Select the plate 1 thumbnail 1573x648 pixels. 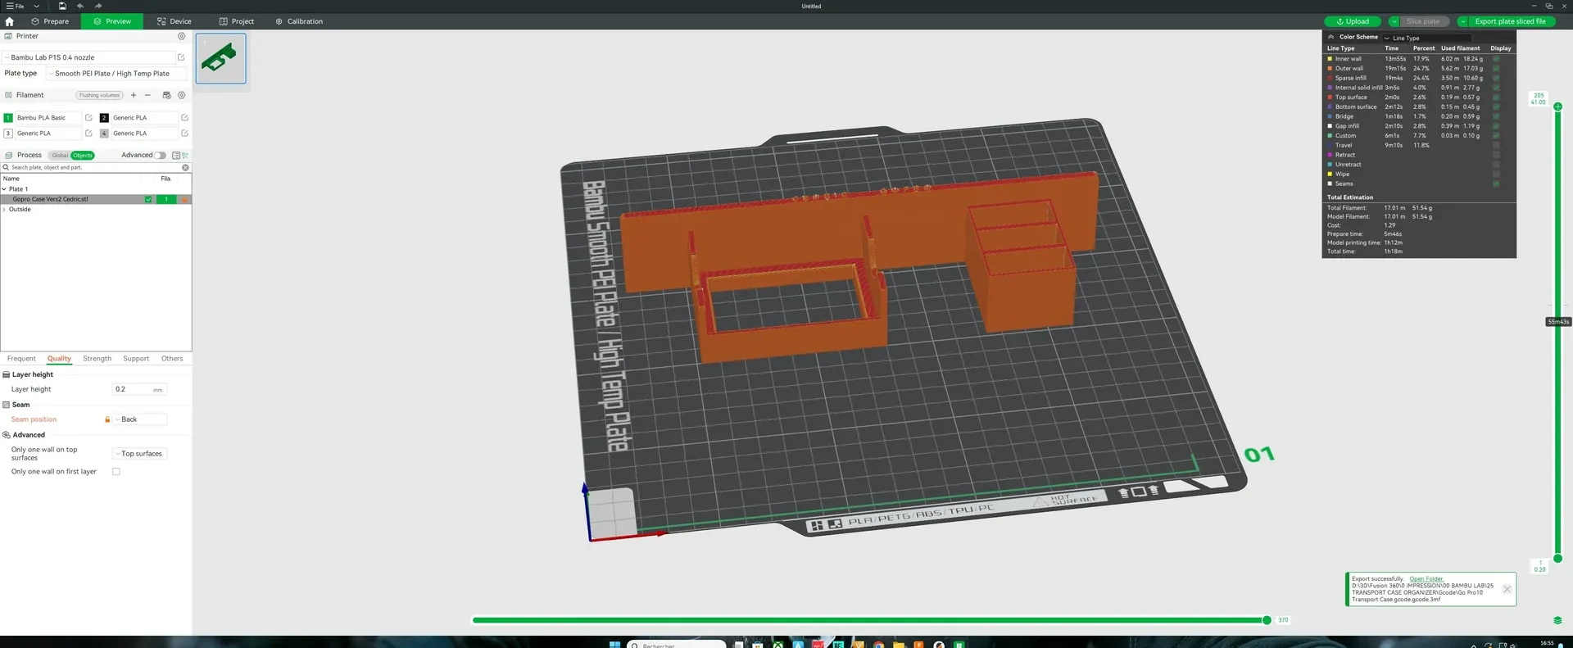[x=220, y=58]
